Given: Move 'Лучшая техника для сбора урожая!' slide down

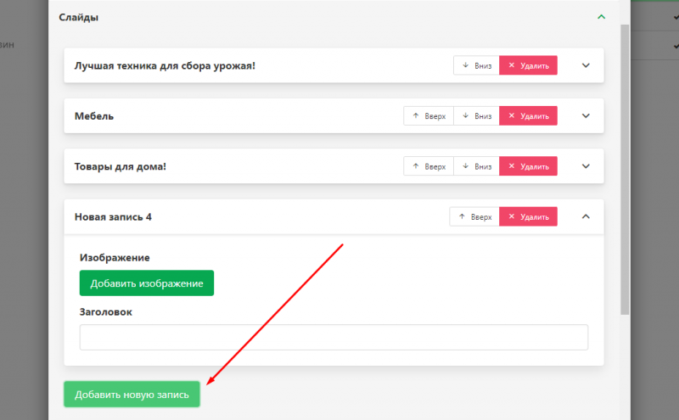Looking at the screenshot, I should point(476,65).
